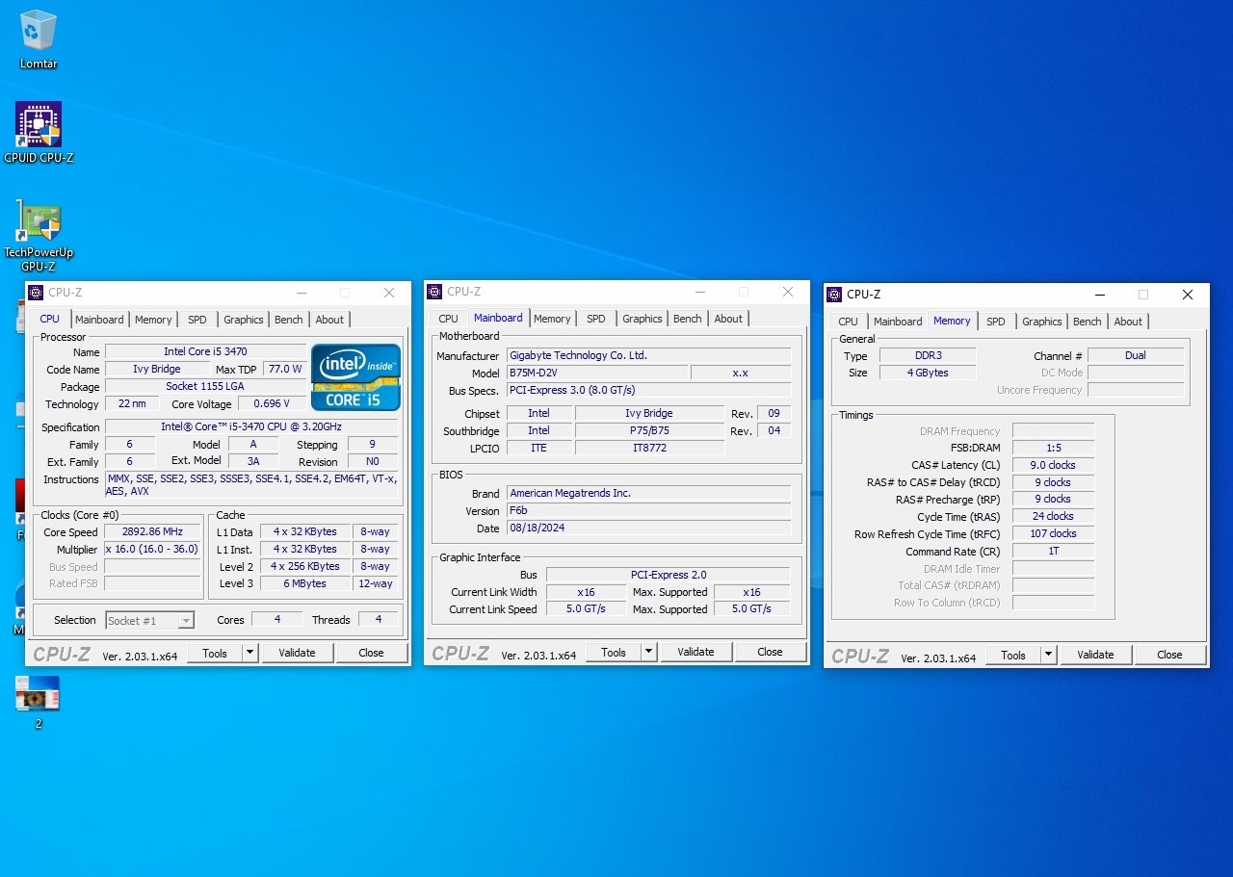Click Tools button in Memory window
1233x877 pixels.
click(x=1013, y=655)
